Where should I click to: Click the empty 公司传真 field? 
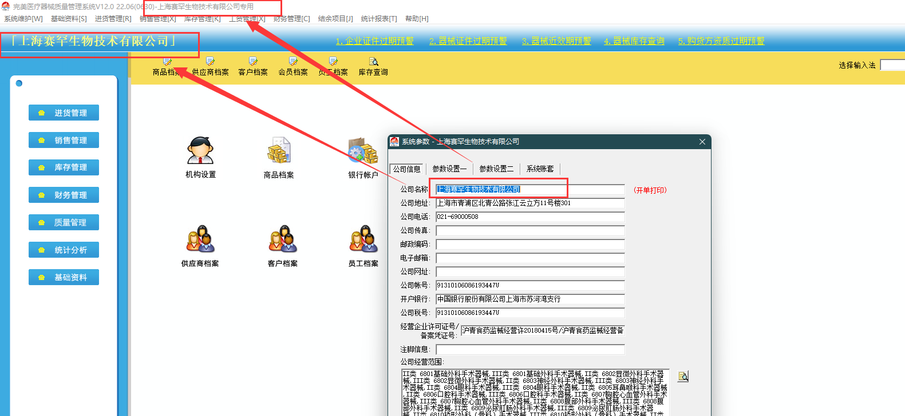coord(530,230)
